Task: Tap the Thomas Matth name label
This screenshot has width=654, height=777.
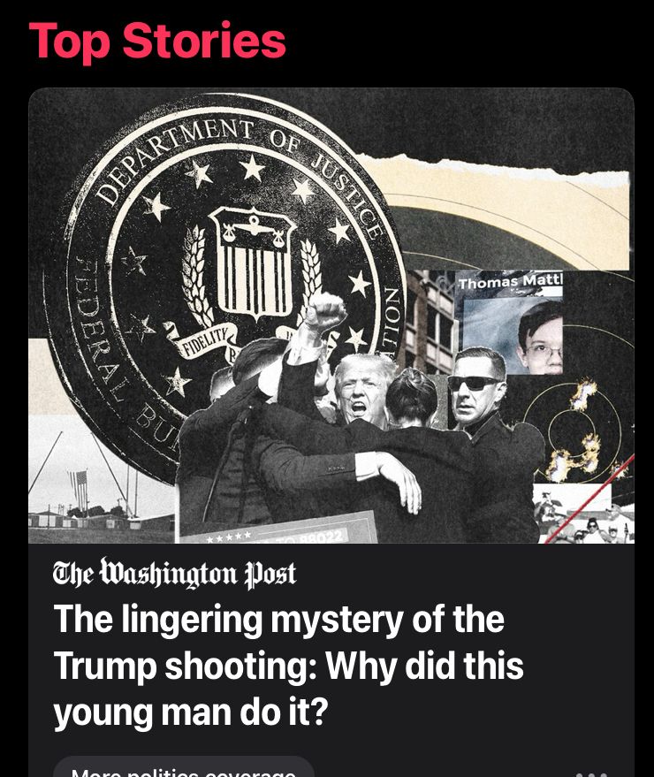Action: (511, 283)
